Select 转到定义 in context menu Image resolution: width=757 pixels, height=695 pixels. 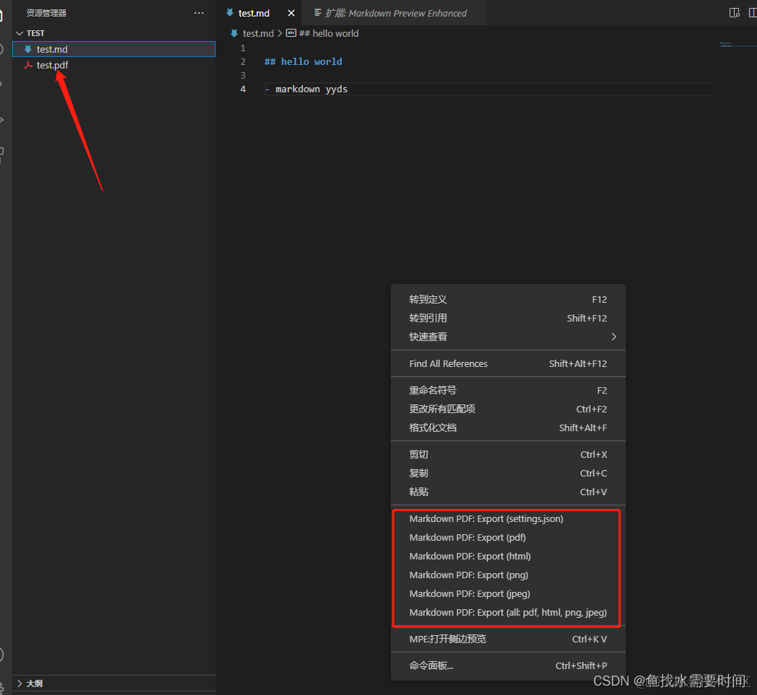click(x=508, y=300)
